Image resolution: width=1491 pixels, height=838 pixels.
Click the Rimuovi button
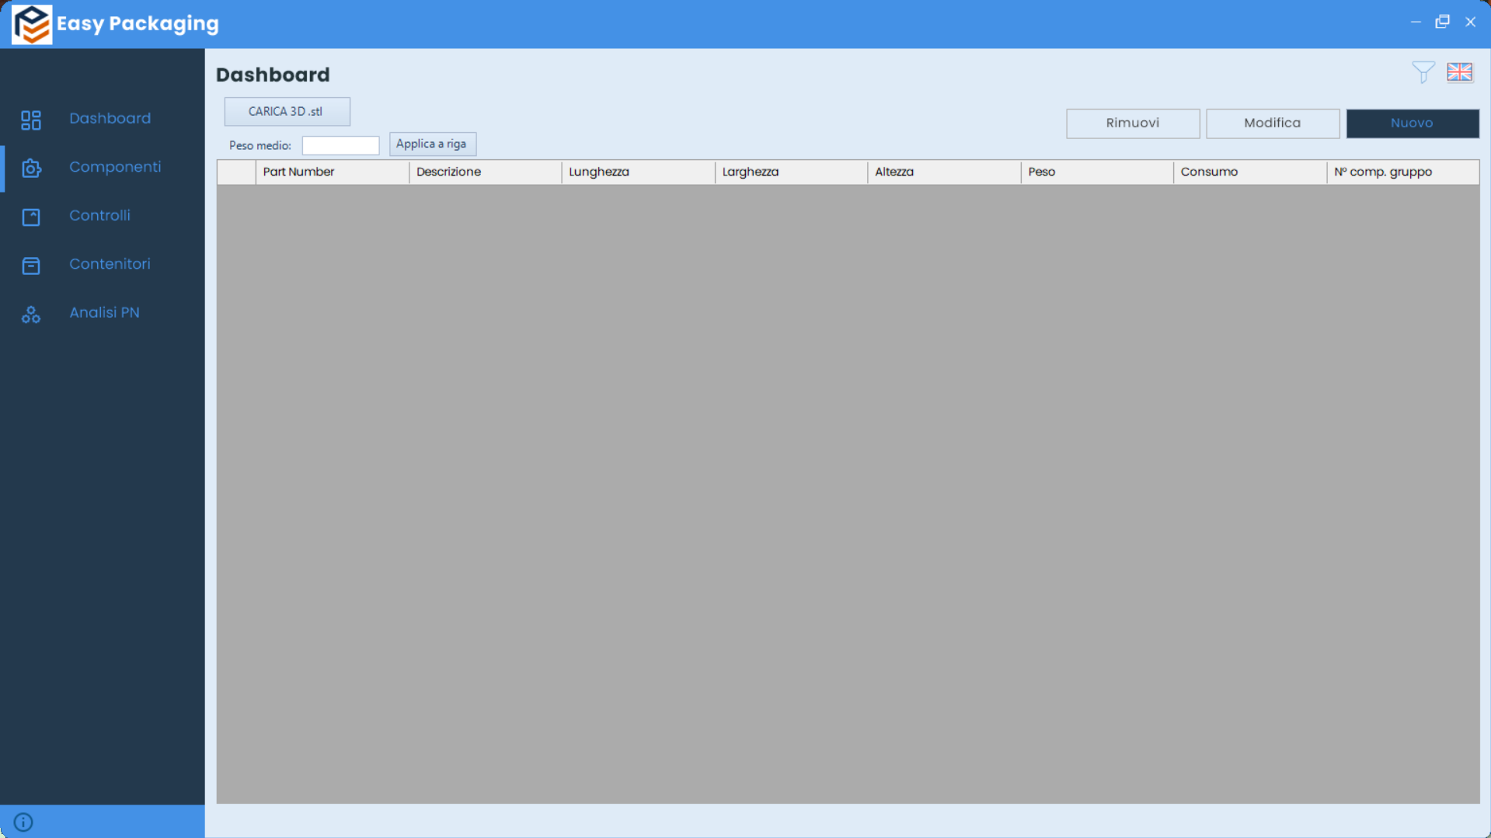point(1132,123)
